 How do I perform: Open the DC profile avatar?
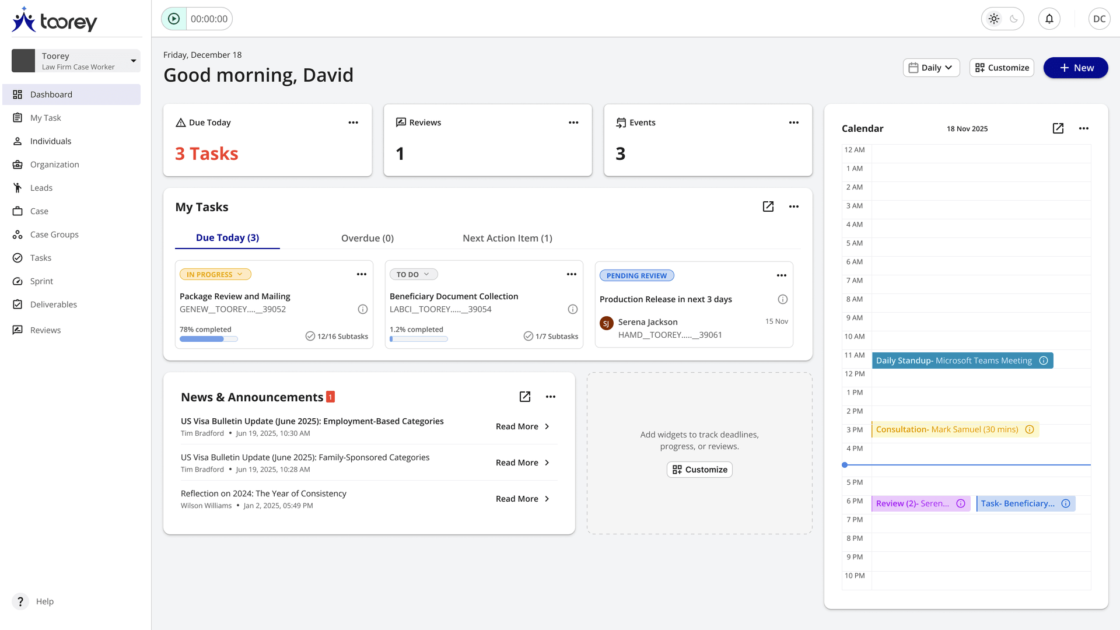pyautogui.click(x=1100, y=18)
